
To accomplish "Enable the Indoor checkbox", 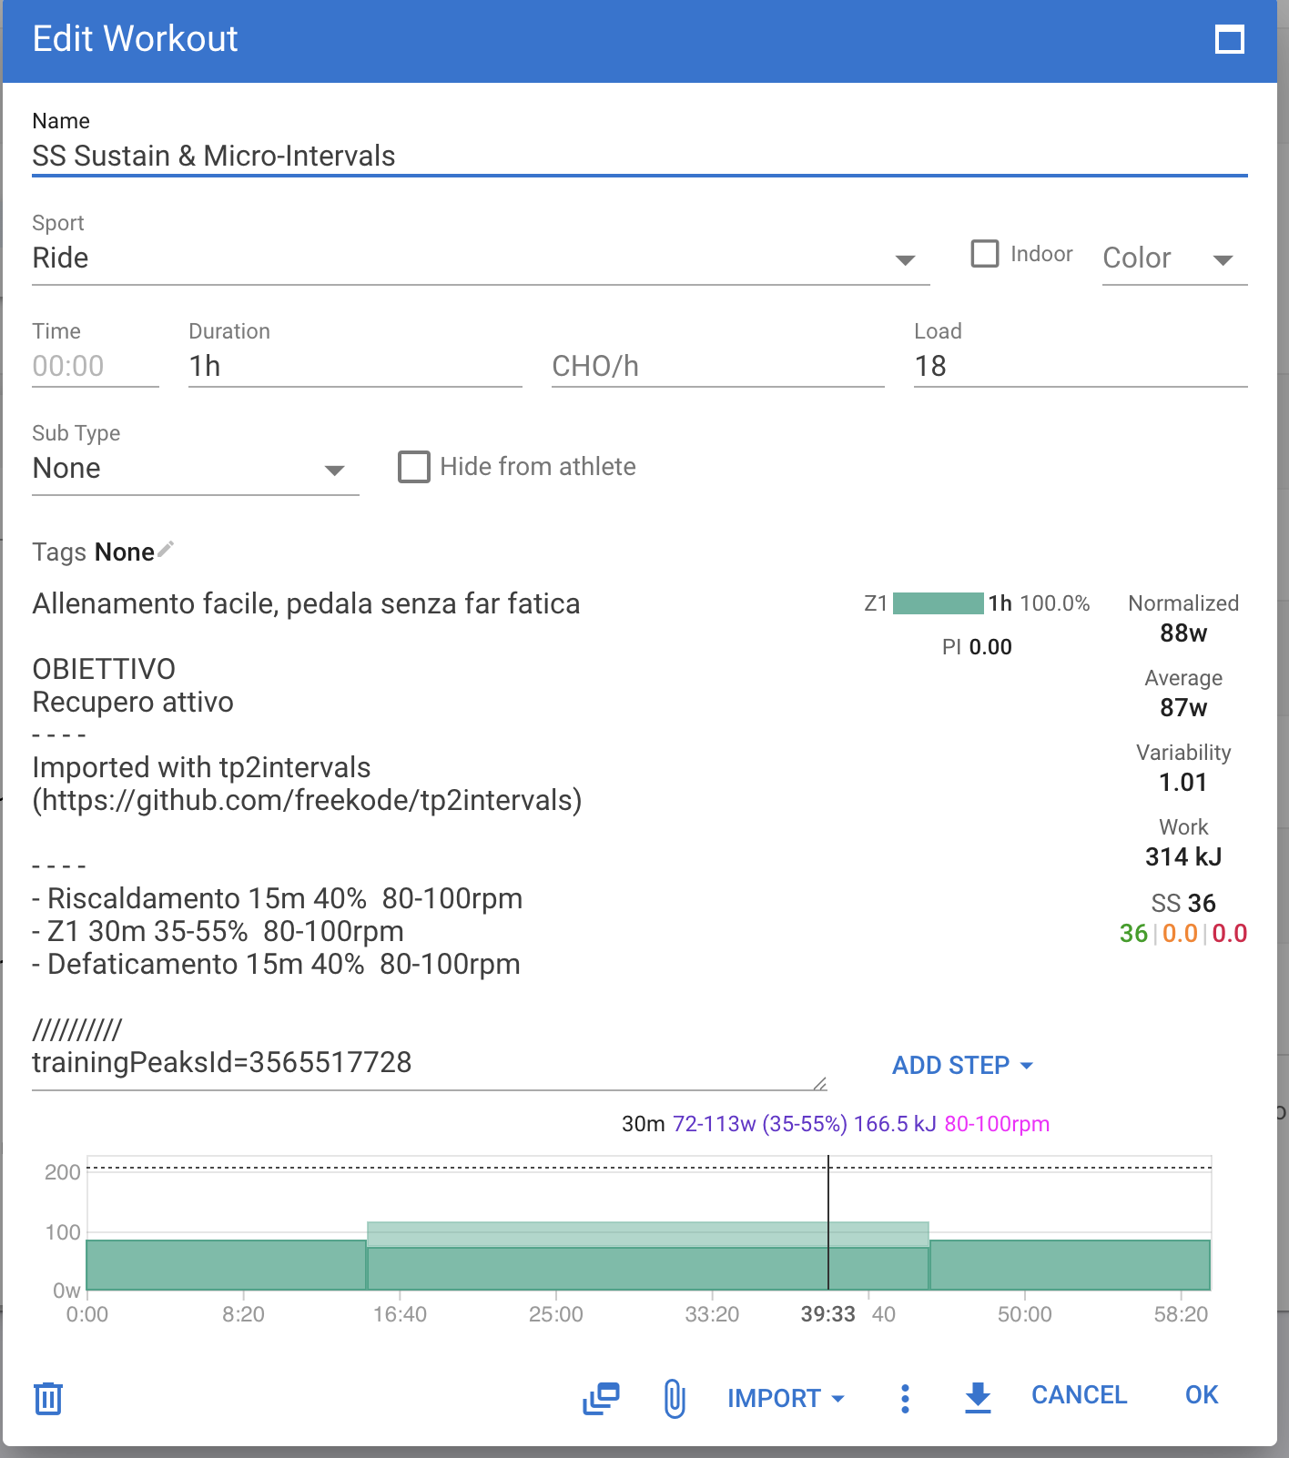I will click(x=985, y=254).
